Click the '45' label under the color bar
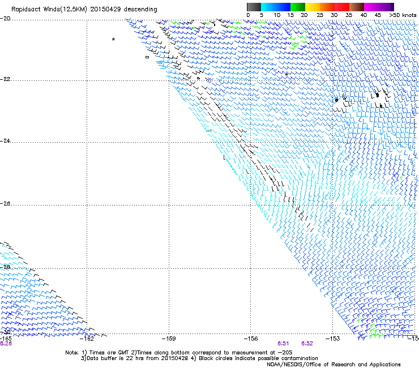This screenshot has width=419, height=368. 378,15
